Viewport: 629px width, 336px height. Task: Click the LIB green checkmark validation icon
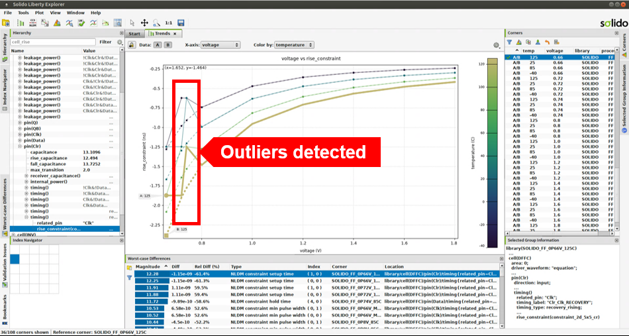81,23
